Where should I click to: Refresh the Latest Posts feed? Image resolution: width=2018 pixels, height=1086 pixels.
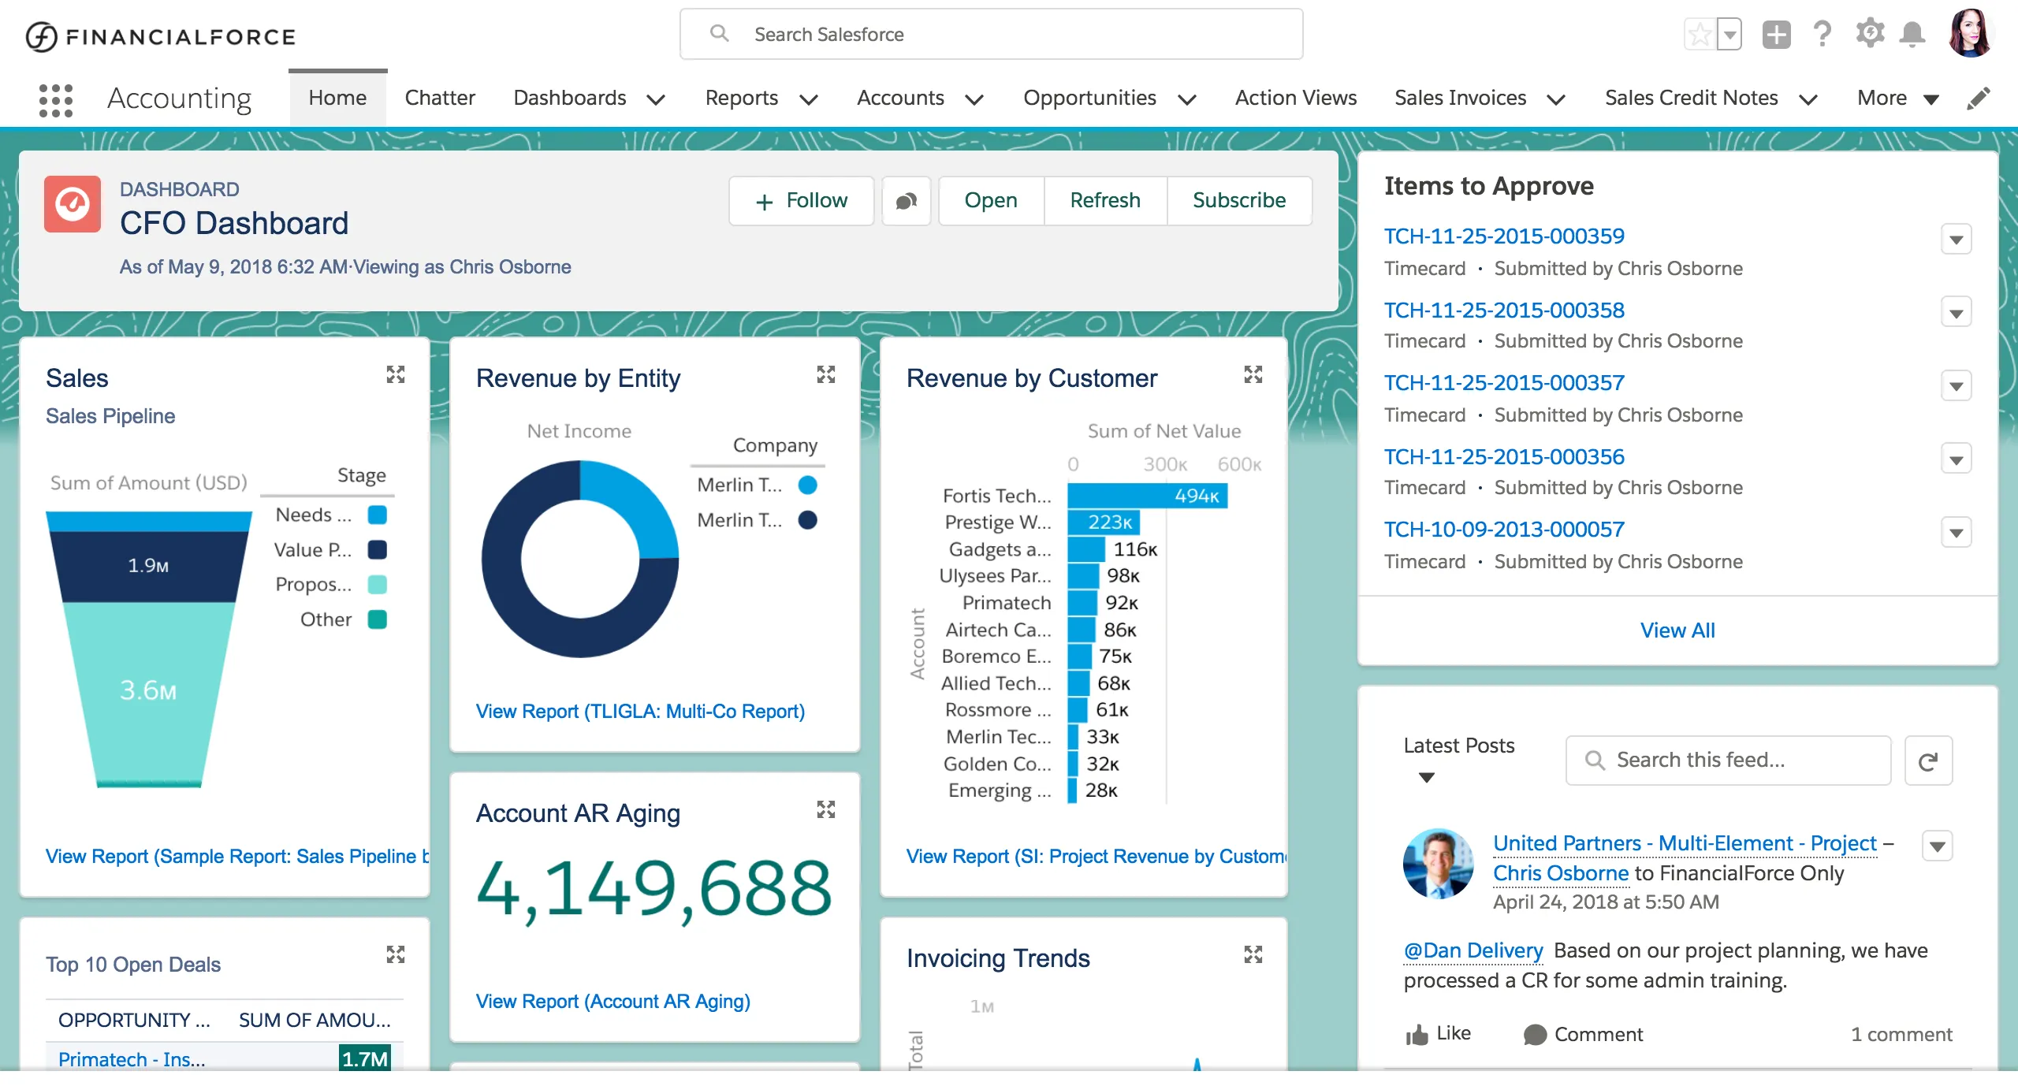[x=1928, y=761]
